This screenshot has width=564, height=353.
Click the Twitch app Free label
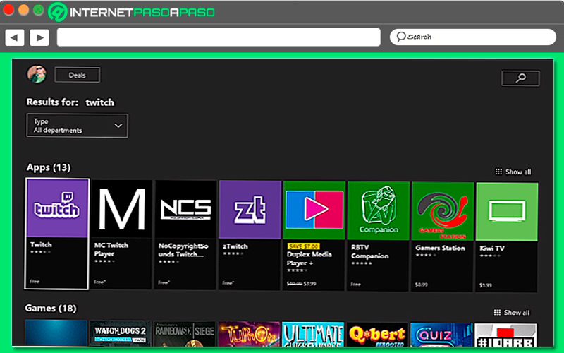pyautogui.click(x=35, y=282)
